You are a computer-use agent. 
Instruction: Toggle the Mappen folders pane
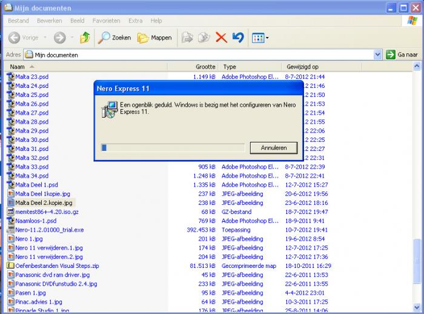coord(154,38)
